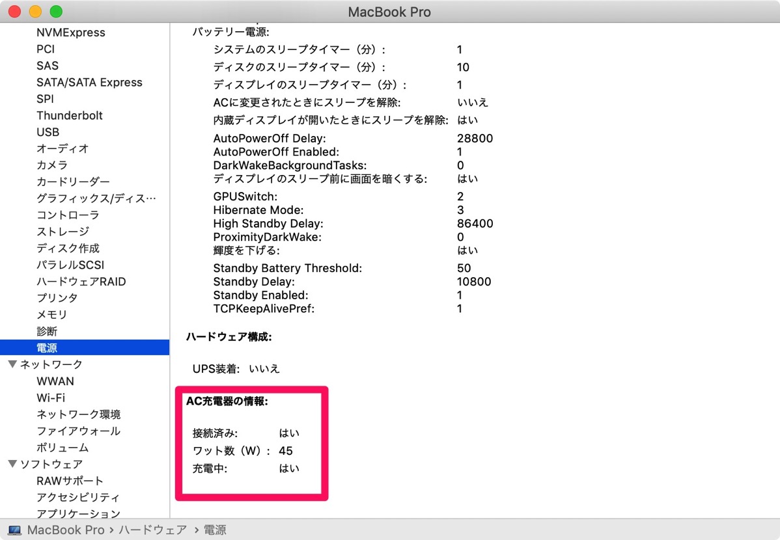Select メモリ in the sidebar
The width and height of the screenshot is (780, 540).
click(51, 314)
